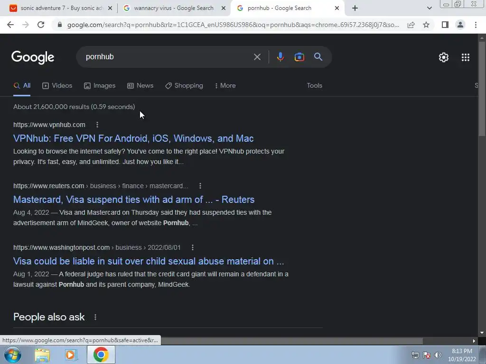This screenshot has height=364, width=486.
Task: Search by image with the camera icon
Action: pyautogui.click(x=299, y=57)
